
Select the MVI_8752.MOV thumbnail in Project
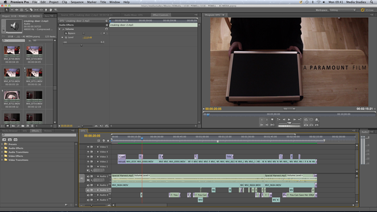12,95
